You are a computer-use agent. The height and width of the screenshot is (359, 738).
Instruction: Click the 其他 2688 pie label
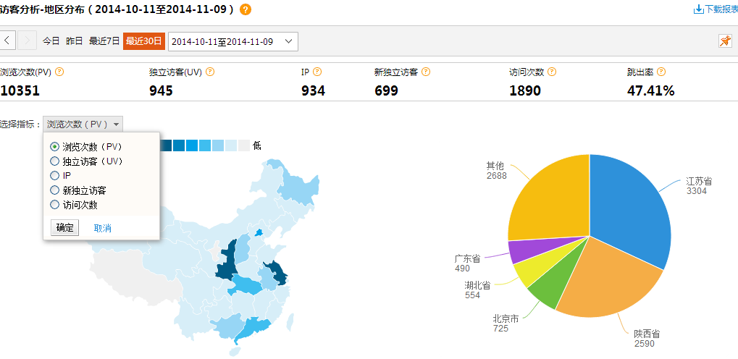point(497,171)
